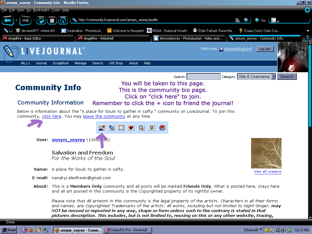Open annym_seyrey user link

68,140
